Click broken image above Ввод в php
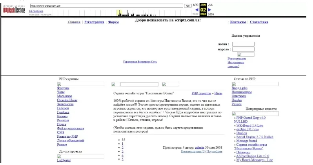The image size is (313, 165). (255, 84)
